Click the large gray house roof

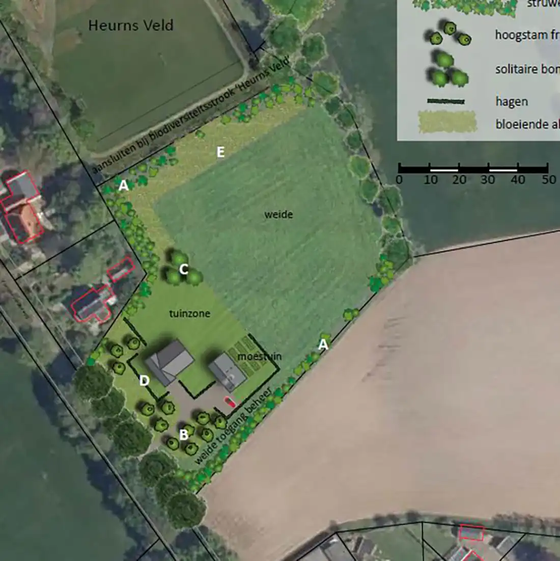pos(170,362)
